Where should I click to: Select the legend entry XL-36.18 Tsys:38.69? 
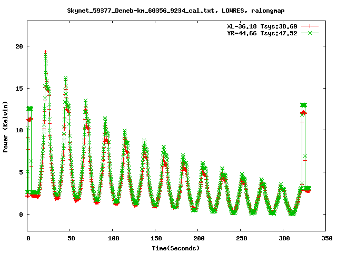point(262,26)
